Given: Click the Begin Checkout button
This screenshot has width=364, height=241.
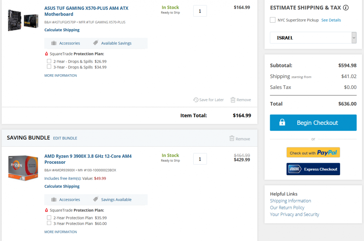Looking at the screenshot, I should (313, 123).
